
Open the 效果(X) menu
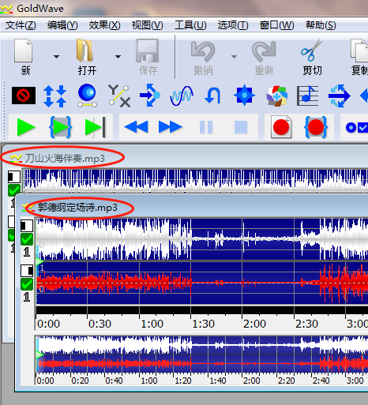click(x=104, y=25)
